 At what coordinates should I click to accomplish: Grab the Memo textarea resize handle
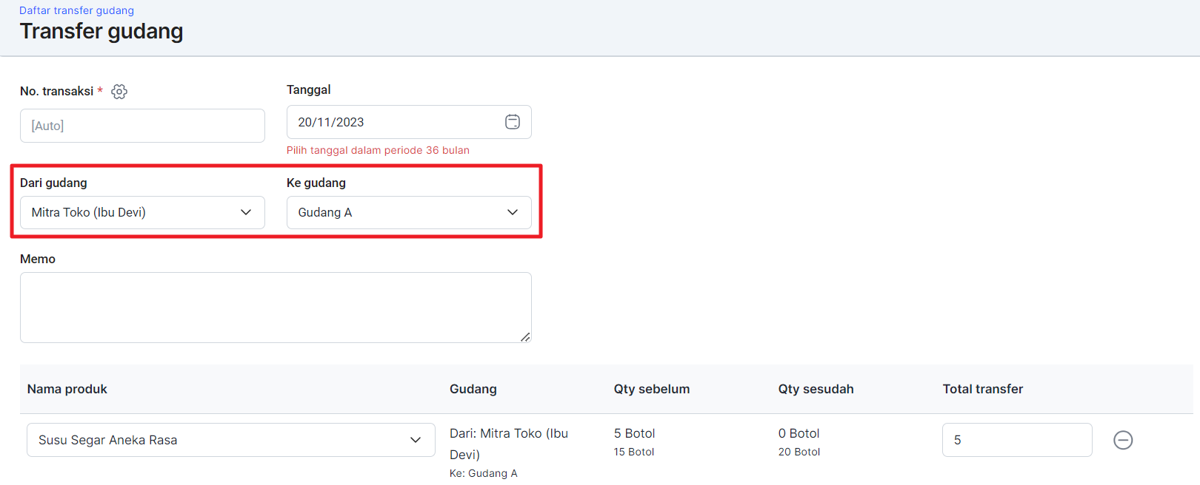(x=525, y=337)
